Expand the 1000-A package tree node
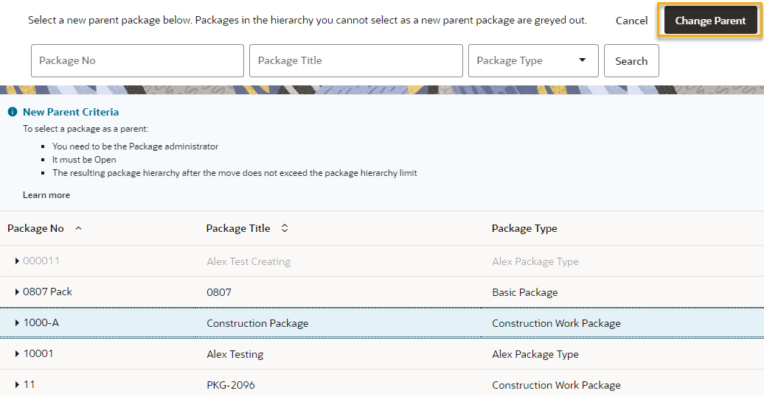The height and width of the screenshot is (399, 764). (x=17, y=322)
